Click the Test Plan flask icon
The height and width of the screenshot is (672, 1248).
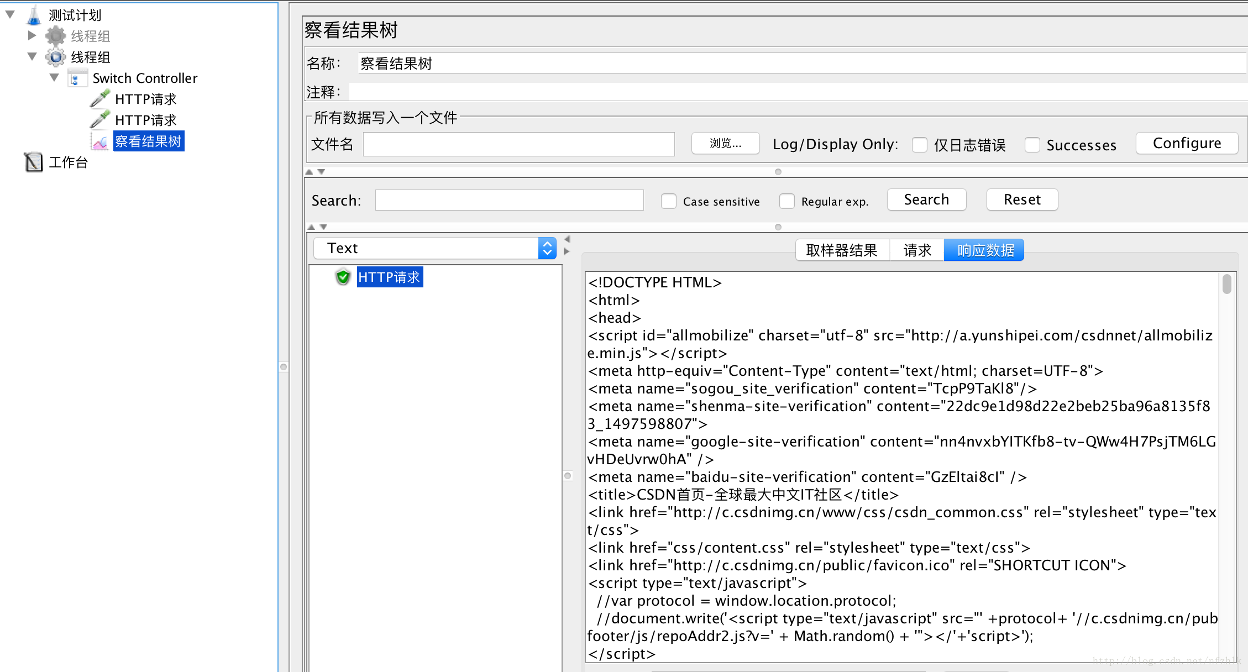coord(34,15)
